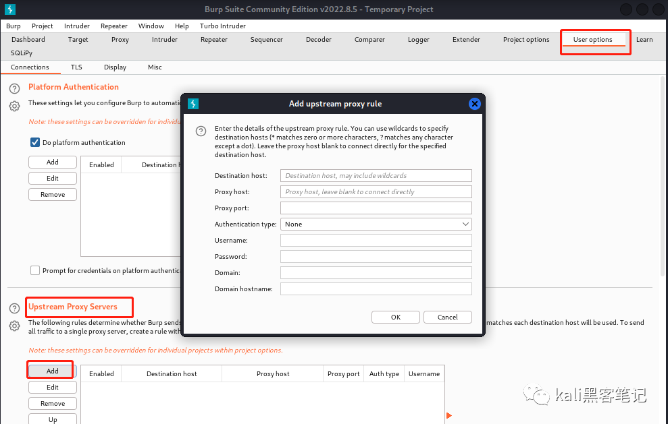The width and height of the screenshot is (668, 424).
Task: Click the Burp Suite logo in the dialog titlebar
Action: [x=193, y=104]
